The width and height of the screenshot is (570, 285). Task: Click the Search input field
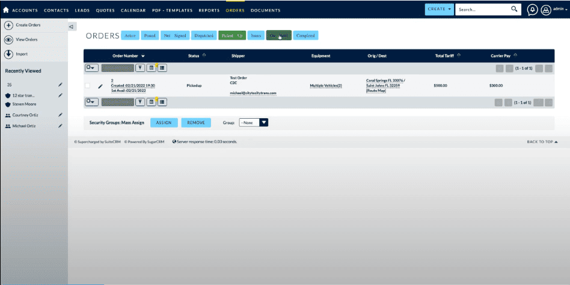(483, 10)
